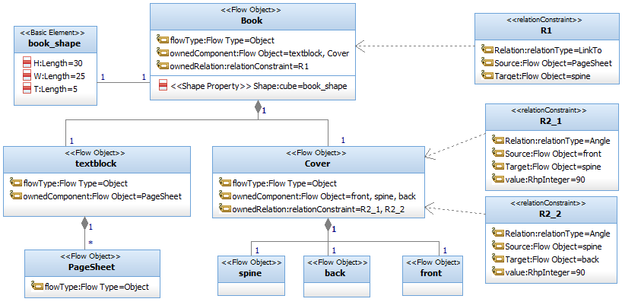The width and height of the screenshot is (622, 302).
Task: Click the icon beside PageSheet flowType attribute
Action: (37, 286)
